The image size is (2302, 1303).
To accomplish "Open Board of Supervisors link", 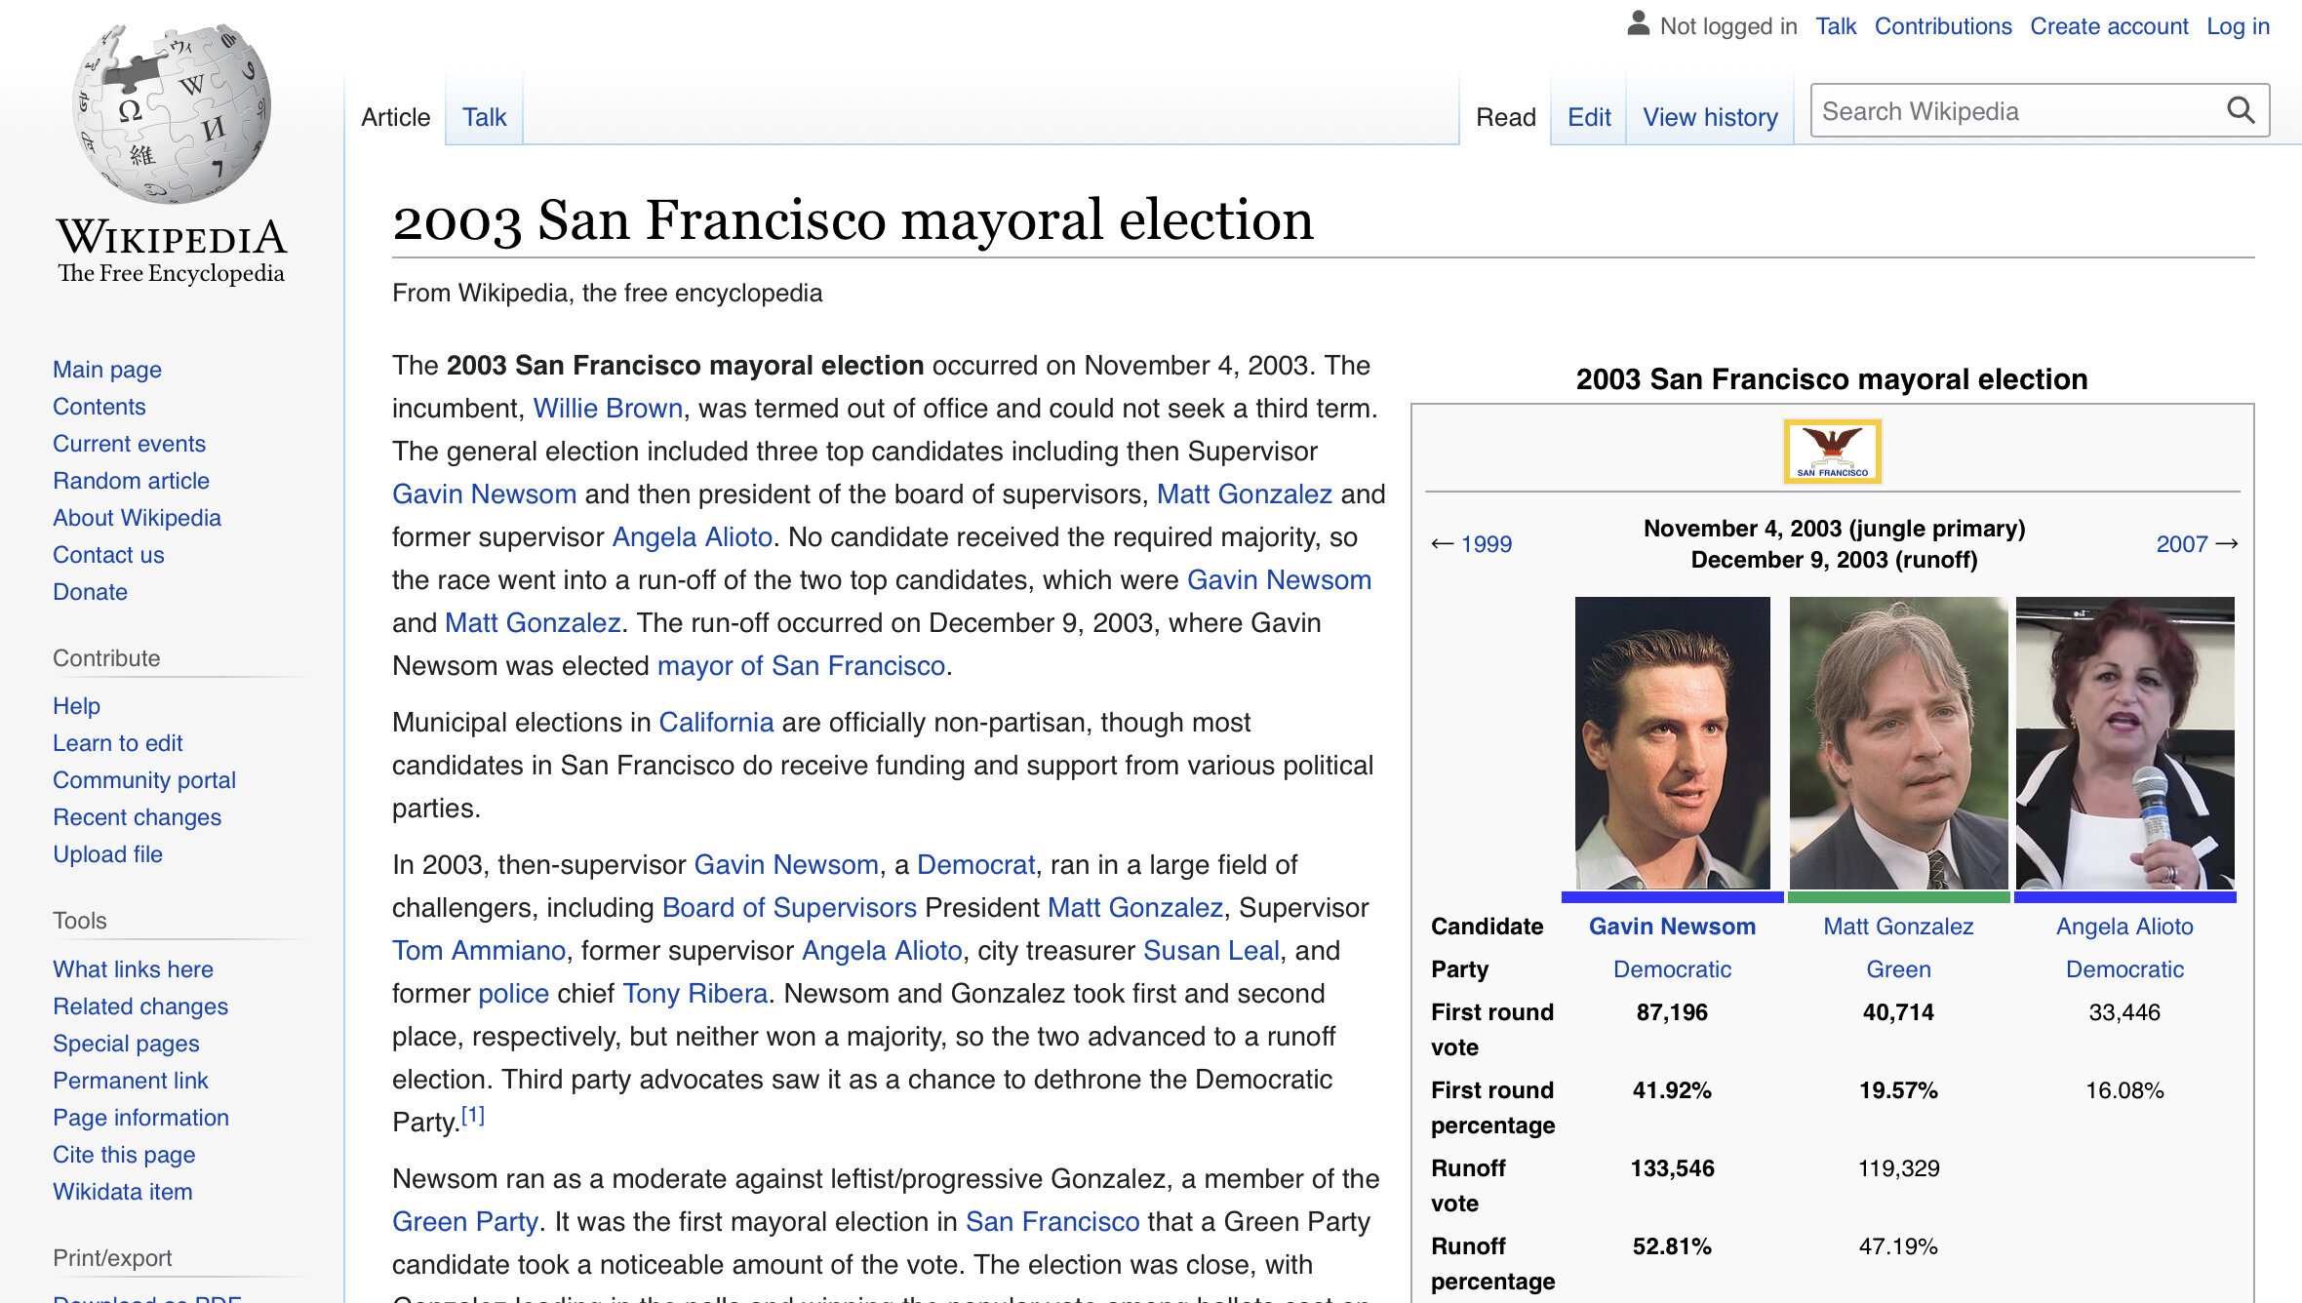I will click(x=789, y=907).
